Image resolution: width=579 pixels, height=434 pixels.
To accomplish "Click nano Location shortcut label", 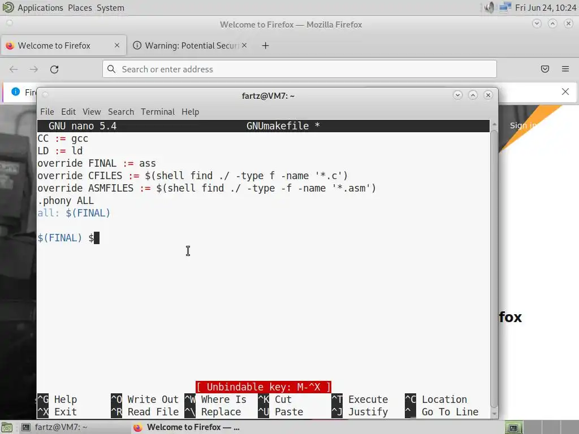I will 444,400.
